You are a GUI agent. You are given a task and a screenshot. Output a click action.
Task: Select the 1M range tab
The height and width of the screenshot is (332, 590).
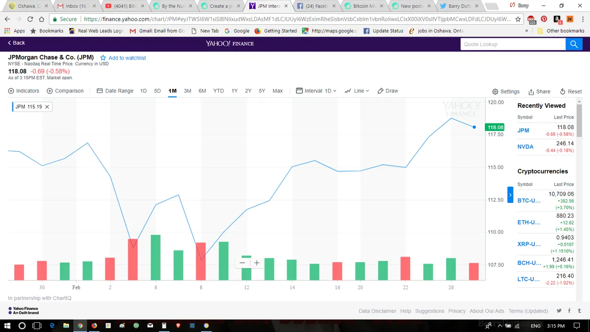point(172,91)
